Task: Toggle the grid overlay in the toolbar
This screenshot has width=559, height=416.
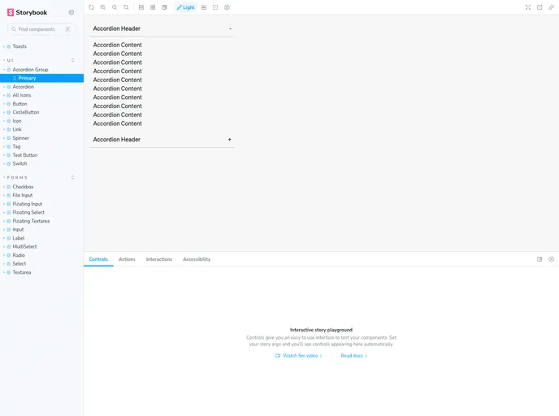Action: pyautogui.click(x=153, y=7)
